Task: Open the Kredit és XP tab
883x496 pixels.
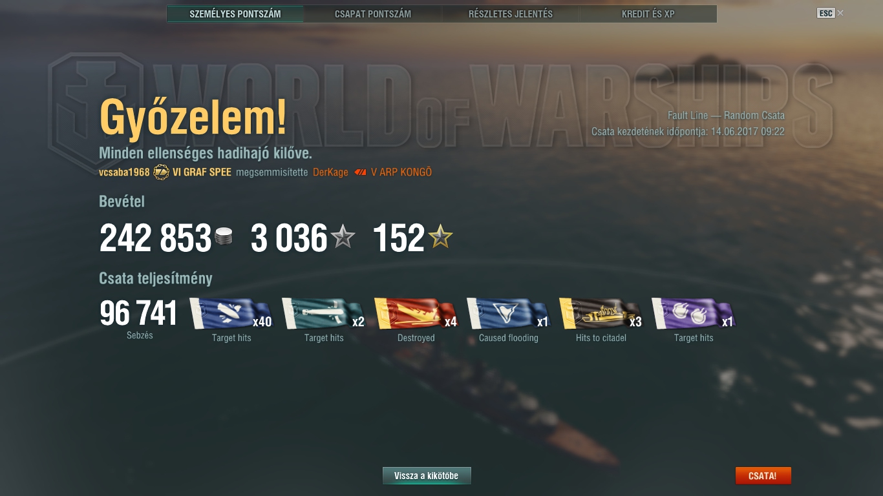Action: (x=648, y=14)
